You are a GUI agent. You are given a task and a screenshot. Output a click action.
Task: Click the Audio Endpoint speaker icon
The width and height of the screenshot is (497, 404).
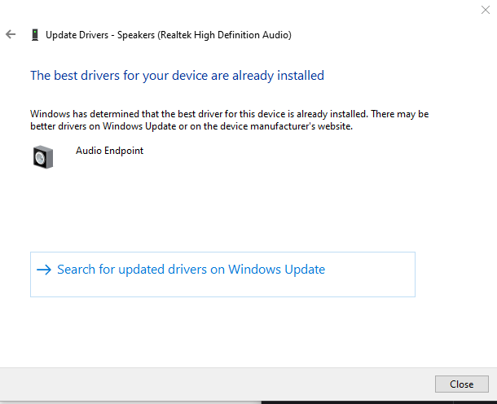click(x=43, y=157)
